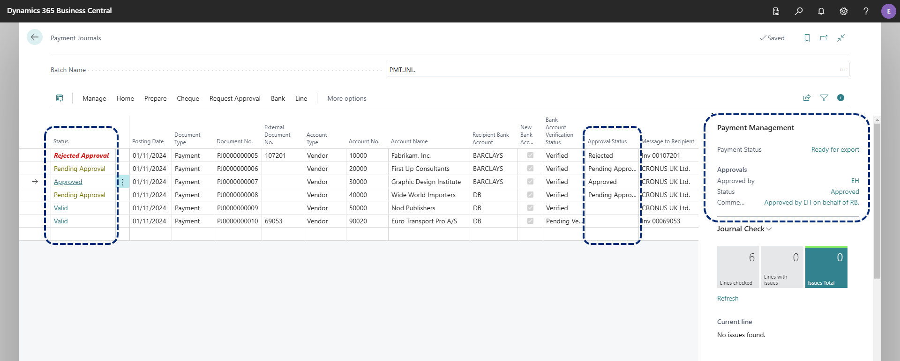Click the Batch Name field
Viewport: 900px width, 361px height.
coord(618,70)
